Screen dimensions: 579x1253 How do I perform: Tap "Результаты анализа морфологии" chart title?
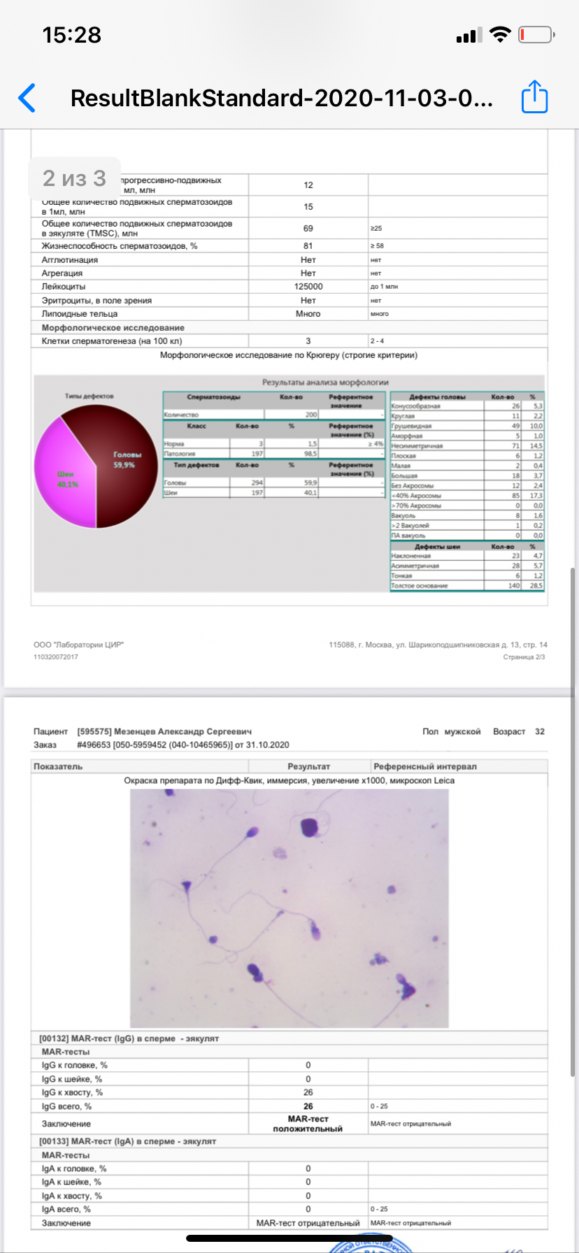coord(325,382)
